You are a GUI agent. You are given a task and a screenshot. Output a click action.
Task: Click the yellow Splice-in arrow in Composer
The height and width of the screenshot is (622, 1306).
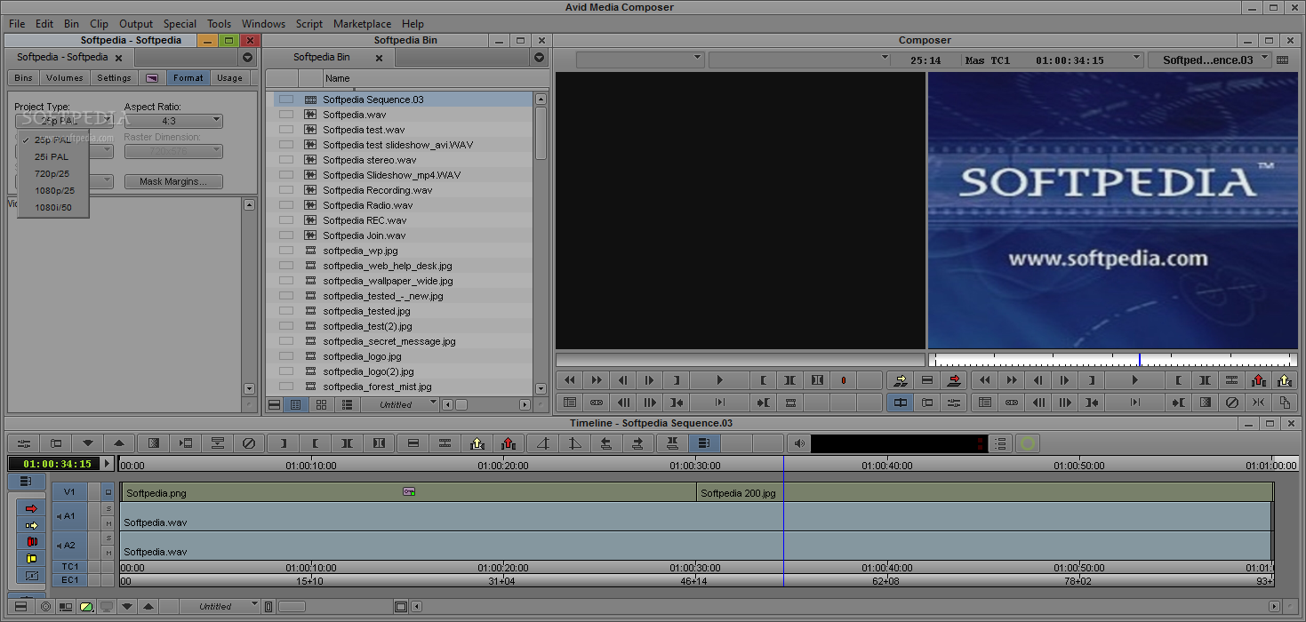pyautogui.click(x=901, y=380)
